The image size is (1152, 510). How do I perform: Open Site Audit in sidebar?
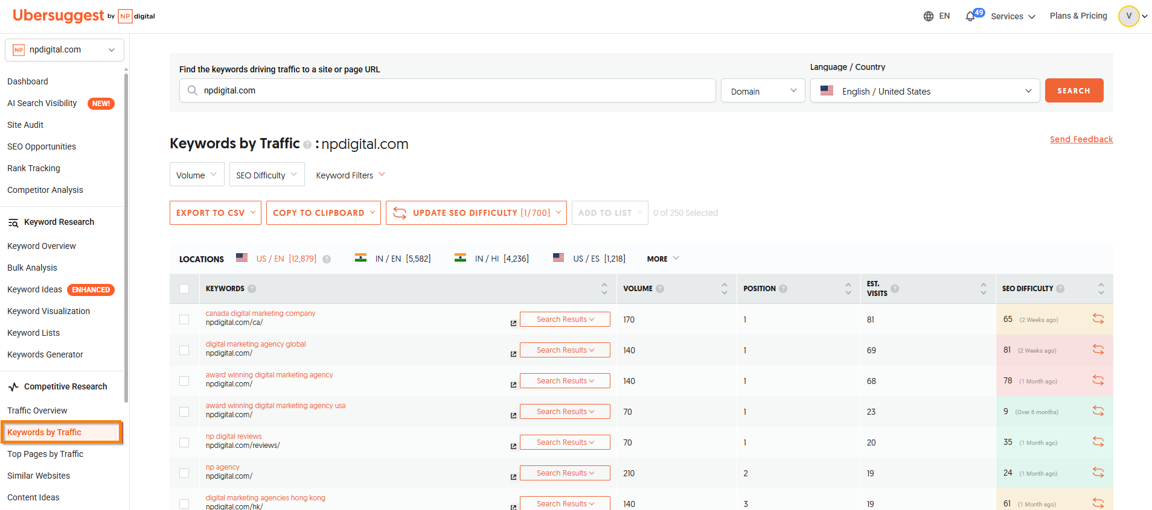pos(25,125)
